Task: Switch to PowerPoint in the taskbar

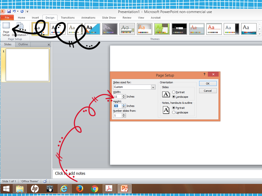Action: [124, 189]
